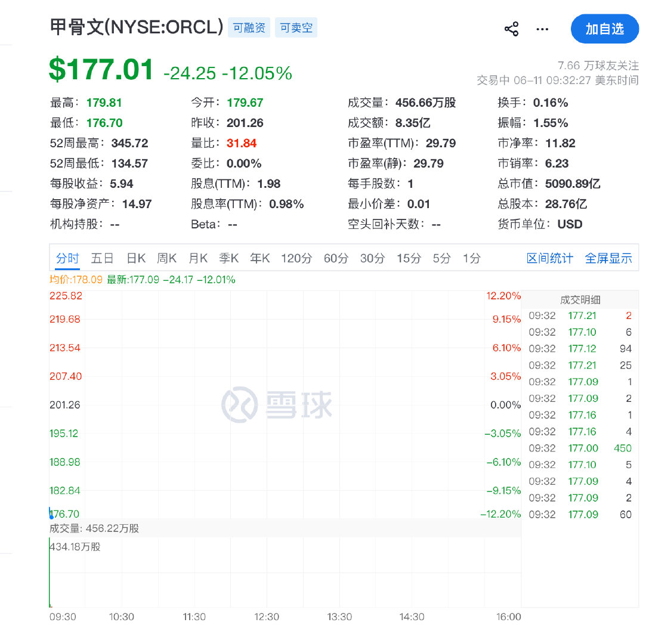649x644 pixels.
Task: Click the 昨收 value 201.26 in stats
Action: [x=245, y=123]
